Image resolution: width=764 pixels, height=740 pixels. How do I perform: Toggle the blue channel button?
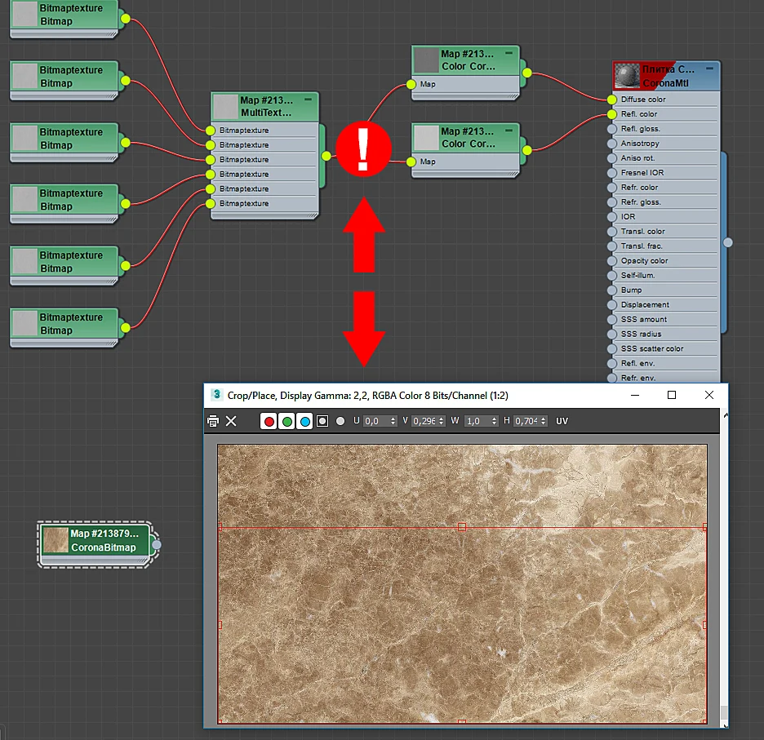click(x=305, y=421)
